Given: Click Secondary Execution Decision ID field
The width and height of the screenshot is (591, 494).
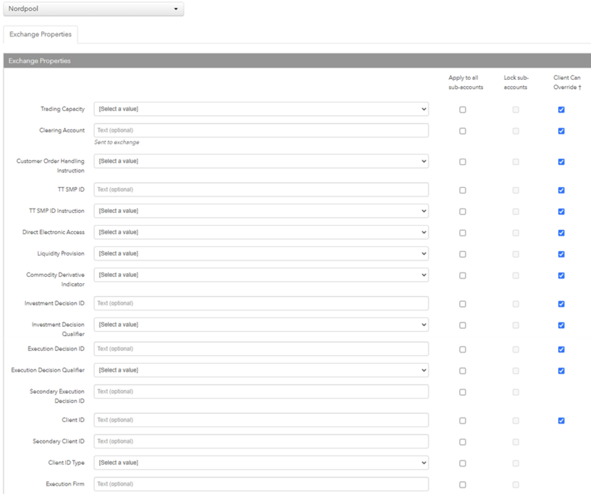Looking at the screenshot, I should 261,391.
